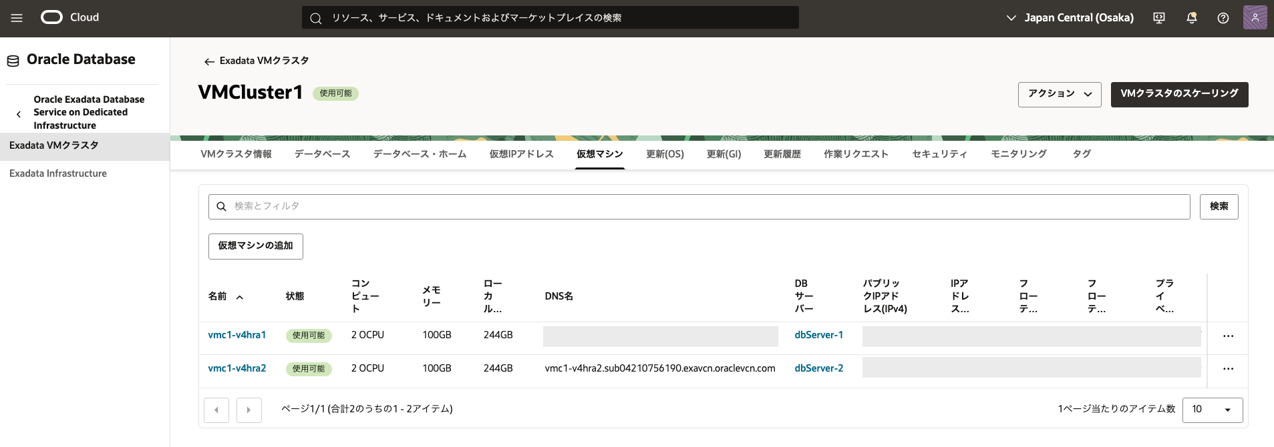Click the Oracle Cloud logo
Image resolution: width=1274 pixels, height=447 pixels.
[69, 17]
